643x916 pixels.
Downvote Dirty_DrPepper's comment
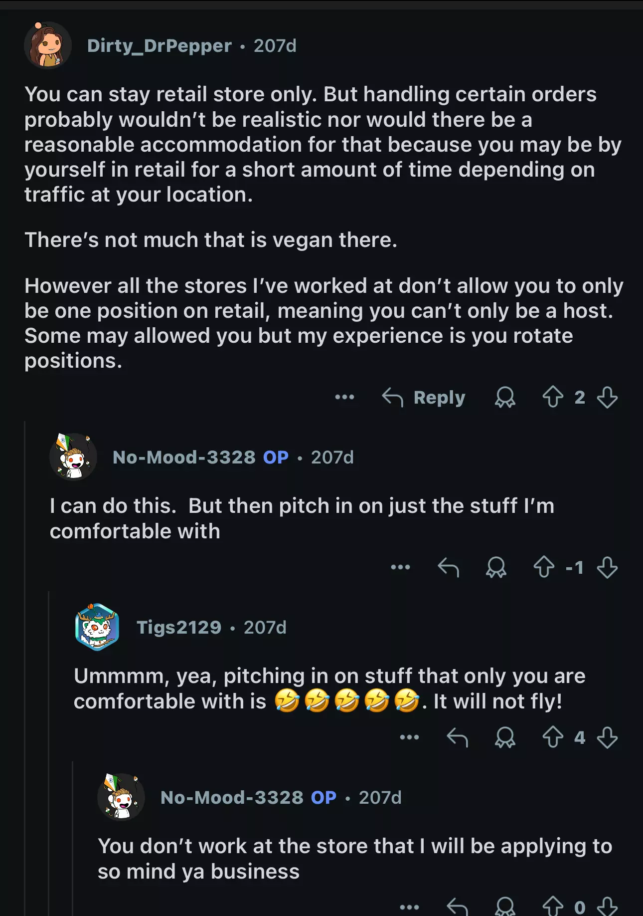607,398
